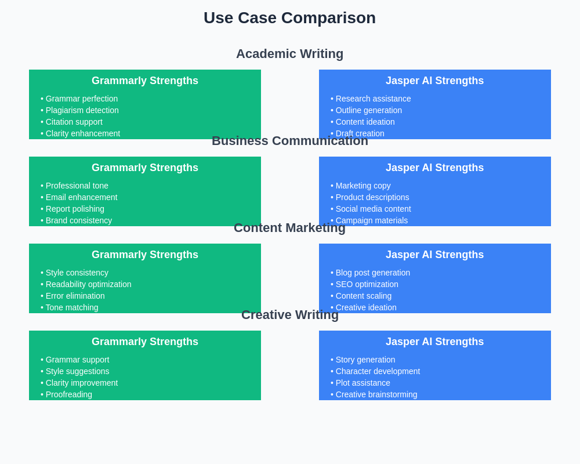
Task: Select the "Content Marketing" section heading
Action: (289, 228)
